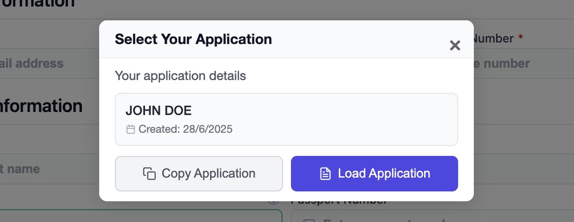Click the calendar icon next to Created date
574x222 pixels.
[x=130, y=129]
